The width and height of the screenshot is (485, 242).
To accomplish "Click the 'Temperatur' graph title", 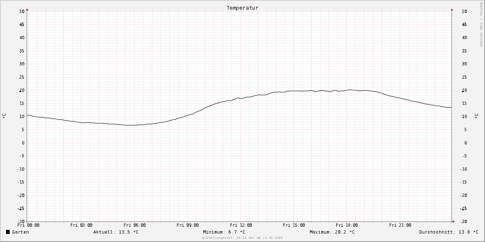I will tap(242, 8).
